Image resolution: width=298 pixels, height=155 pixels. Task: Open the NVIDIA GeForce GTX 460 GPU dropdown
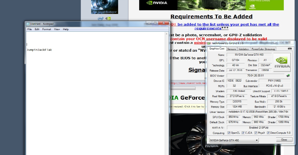pos(234,140)
